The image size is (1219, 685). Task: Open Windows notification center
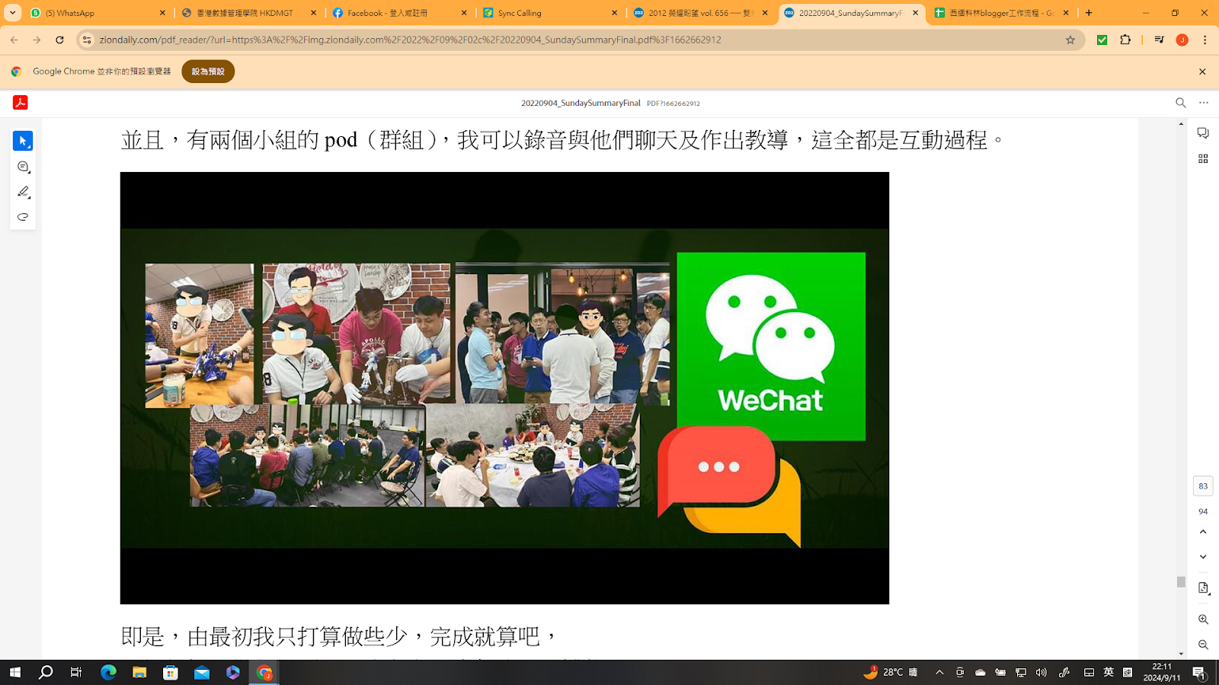(x=1198, y=672)
